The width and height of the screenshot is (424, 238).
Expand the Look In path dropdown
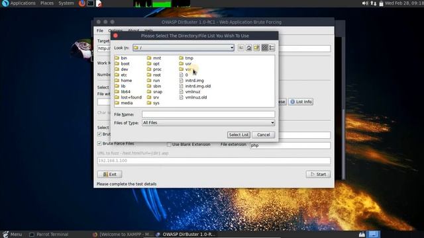pyautogui.click(x=232, y=48)
